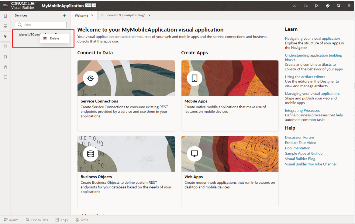Choose Delete from the context menu
Viewport: 355px width, 224px height.
[54, 38]
